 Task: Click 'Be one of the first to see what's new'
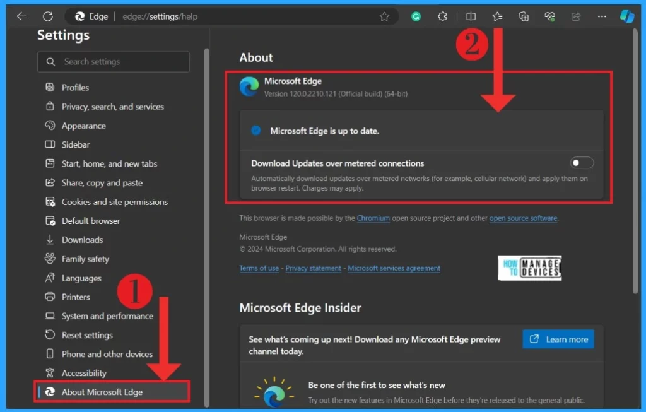[x=377, y=386]
